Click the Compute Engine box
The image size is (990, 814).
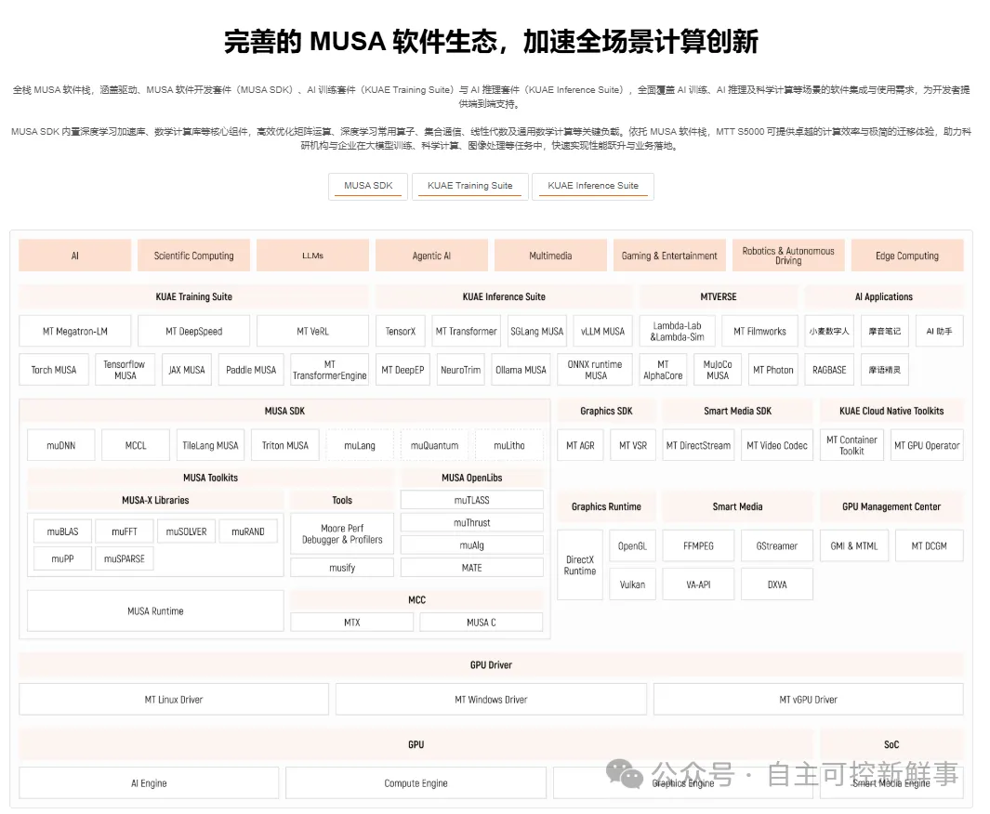416,783
